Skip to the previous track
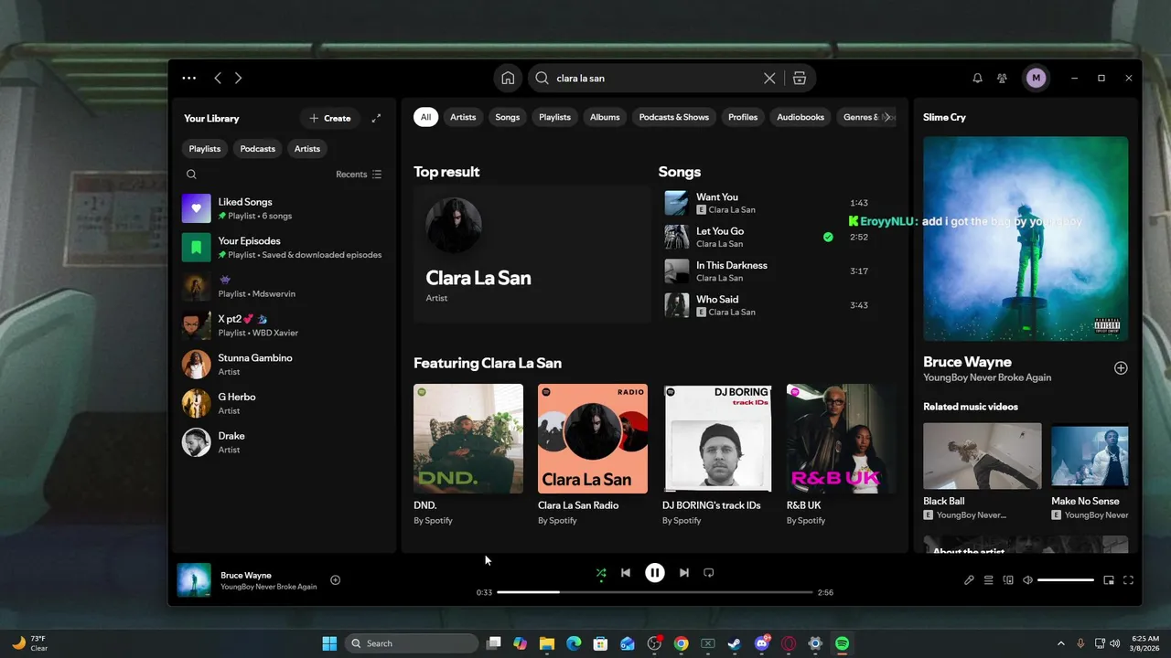This screenshot has width=1171, height=658. 626,573
